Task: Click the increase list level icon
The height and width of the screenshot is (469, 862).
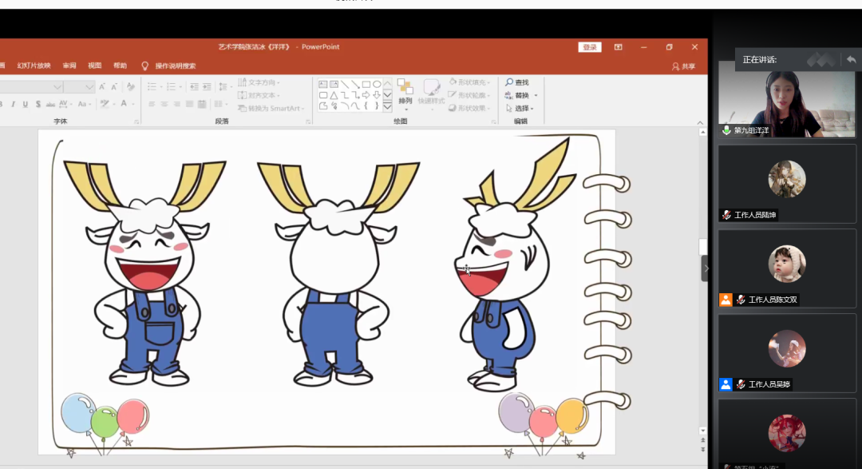Action: coord(207,87)
